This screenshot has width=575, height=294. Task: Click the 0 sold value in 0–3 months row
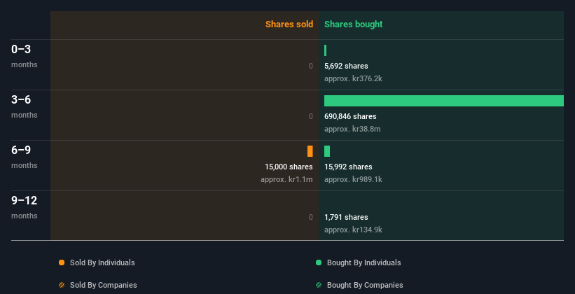tap(311, 66)
